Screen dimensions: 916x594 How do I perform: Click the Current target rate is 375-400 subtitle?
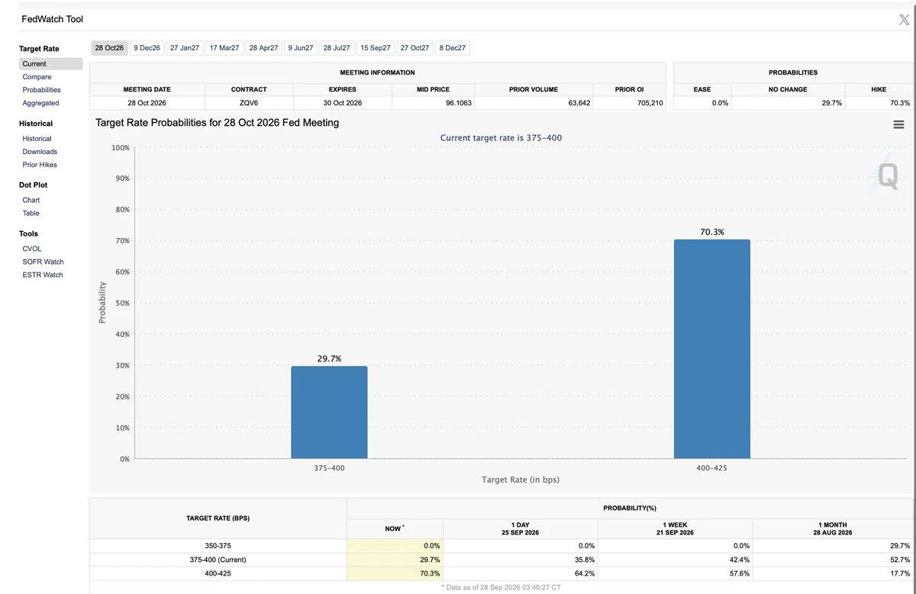[502, 138]
